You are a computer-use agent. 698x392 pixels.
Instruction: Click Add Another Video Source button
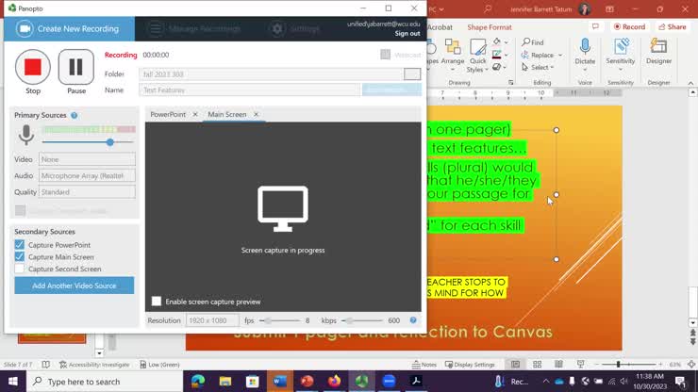(x=75, y=286)
